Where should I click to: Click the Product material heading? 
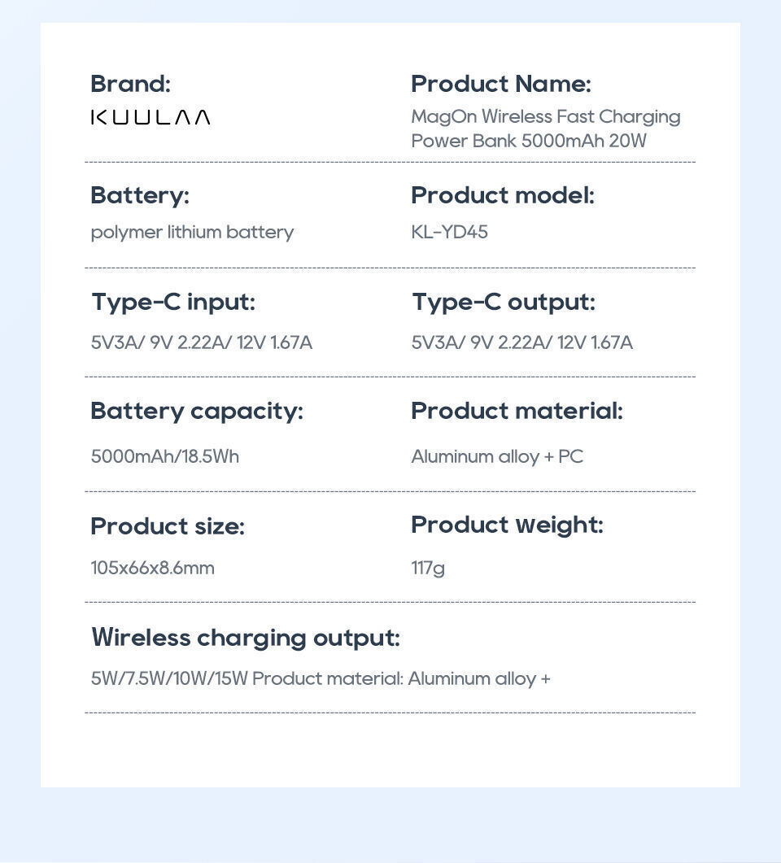pyautogui.click(x=517, y=411)
